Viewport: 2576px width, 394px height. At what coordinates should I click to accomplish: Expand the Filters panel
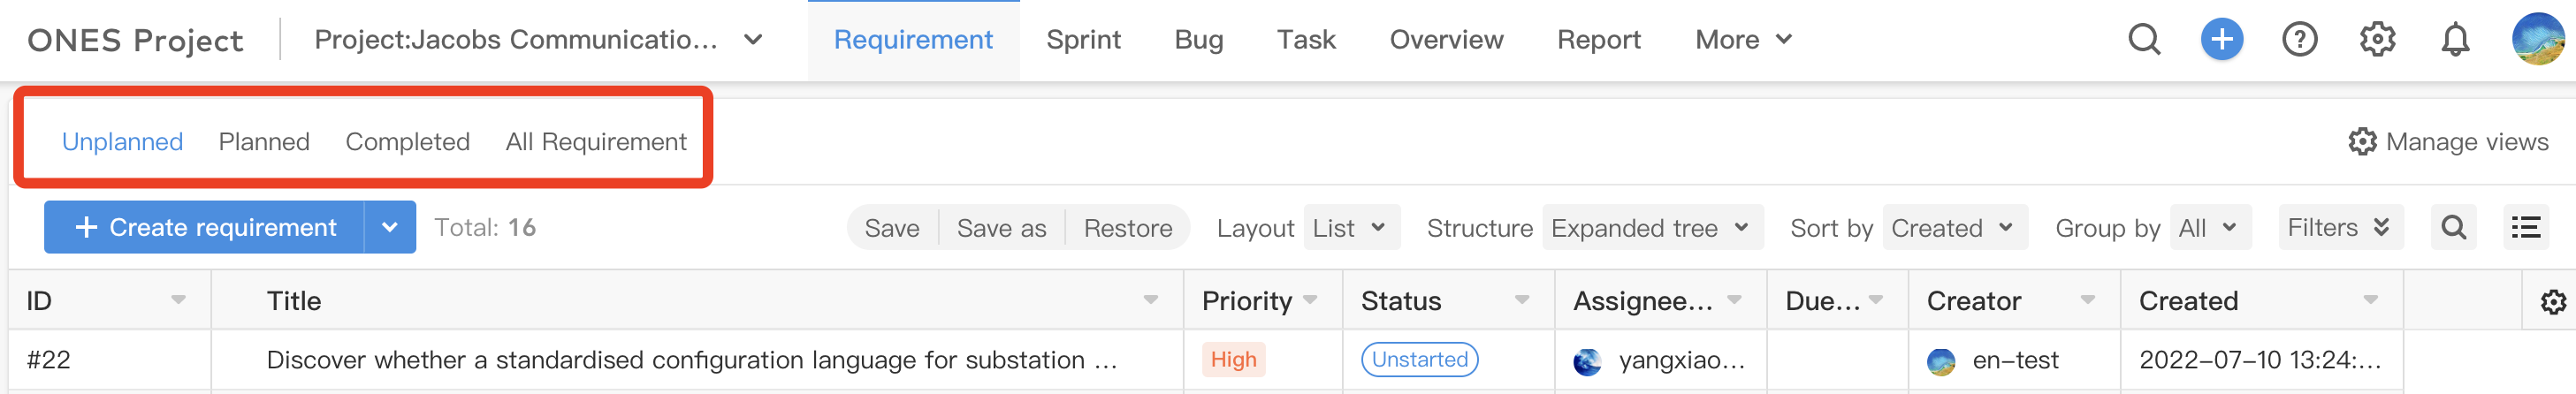[2339, 228]
